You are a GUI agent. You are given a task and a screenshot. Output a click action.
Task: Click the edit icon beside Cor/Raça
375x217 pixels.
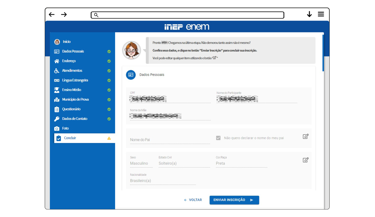coord(306,160)
